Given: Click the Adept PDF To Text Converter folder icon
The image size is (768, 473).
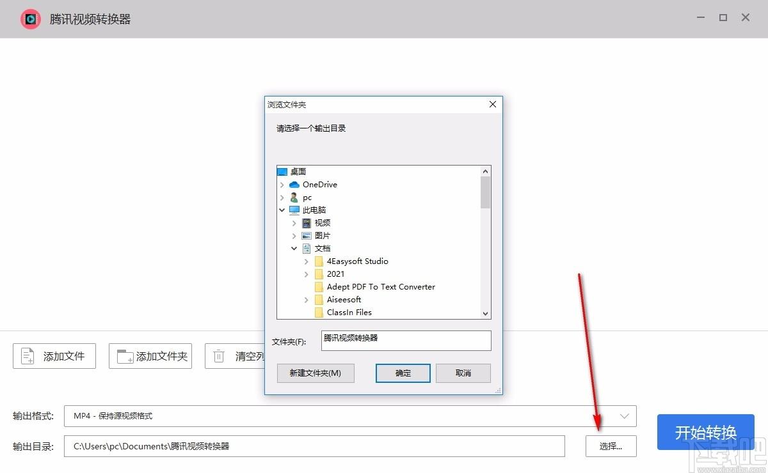Looking at the screenshot, I should pos(319,287).
